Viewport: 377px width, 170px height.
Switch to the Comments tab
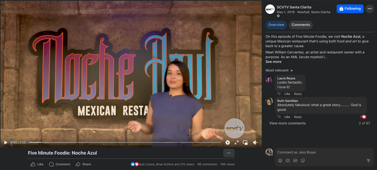[301, 25]
